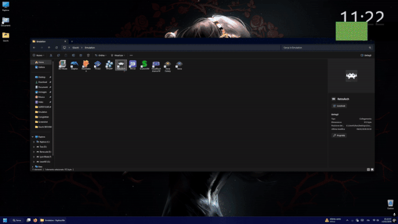Open the Firefox icon on the taskbar
398x224 pixels.
[35, 220]
